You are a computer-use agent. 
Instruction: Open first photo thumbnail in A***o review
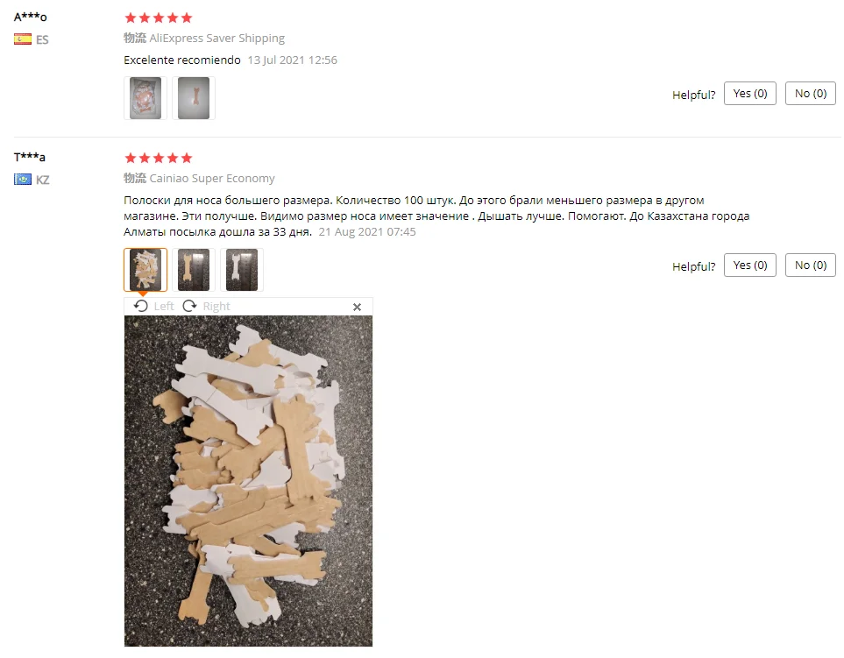[145, 98]
